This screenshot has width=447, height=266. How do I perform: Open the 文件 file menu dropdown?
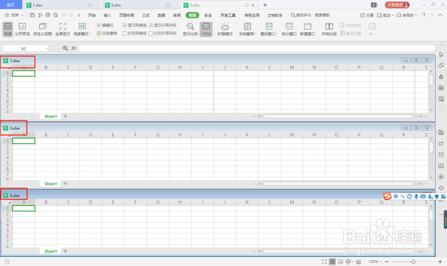14,15
